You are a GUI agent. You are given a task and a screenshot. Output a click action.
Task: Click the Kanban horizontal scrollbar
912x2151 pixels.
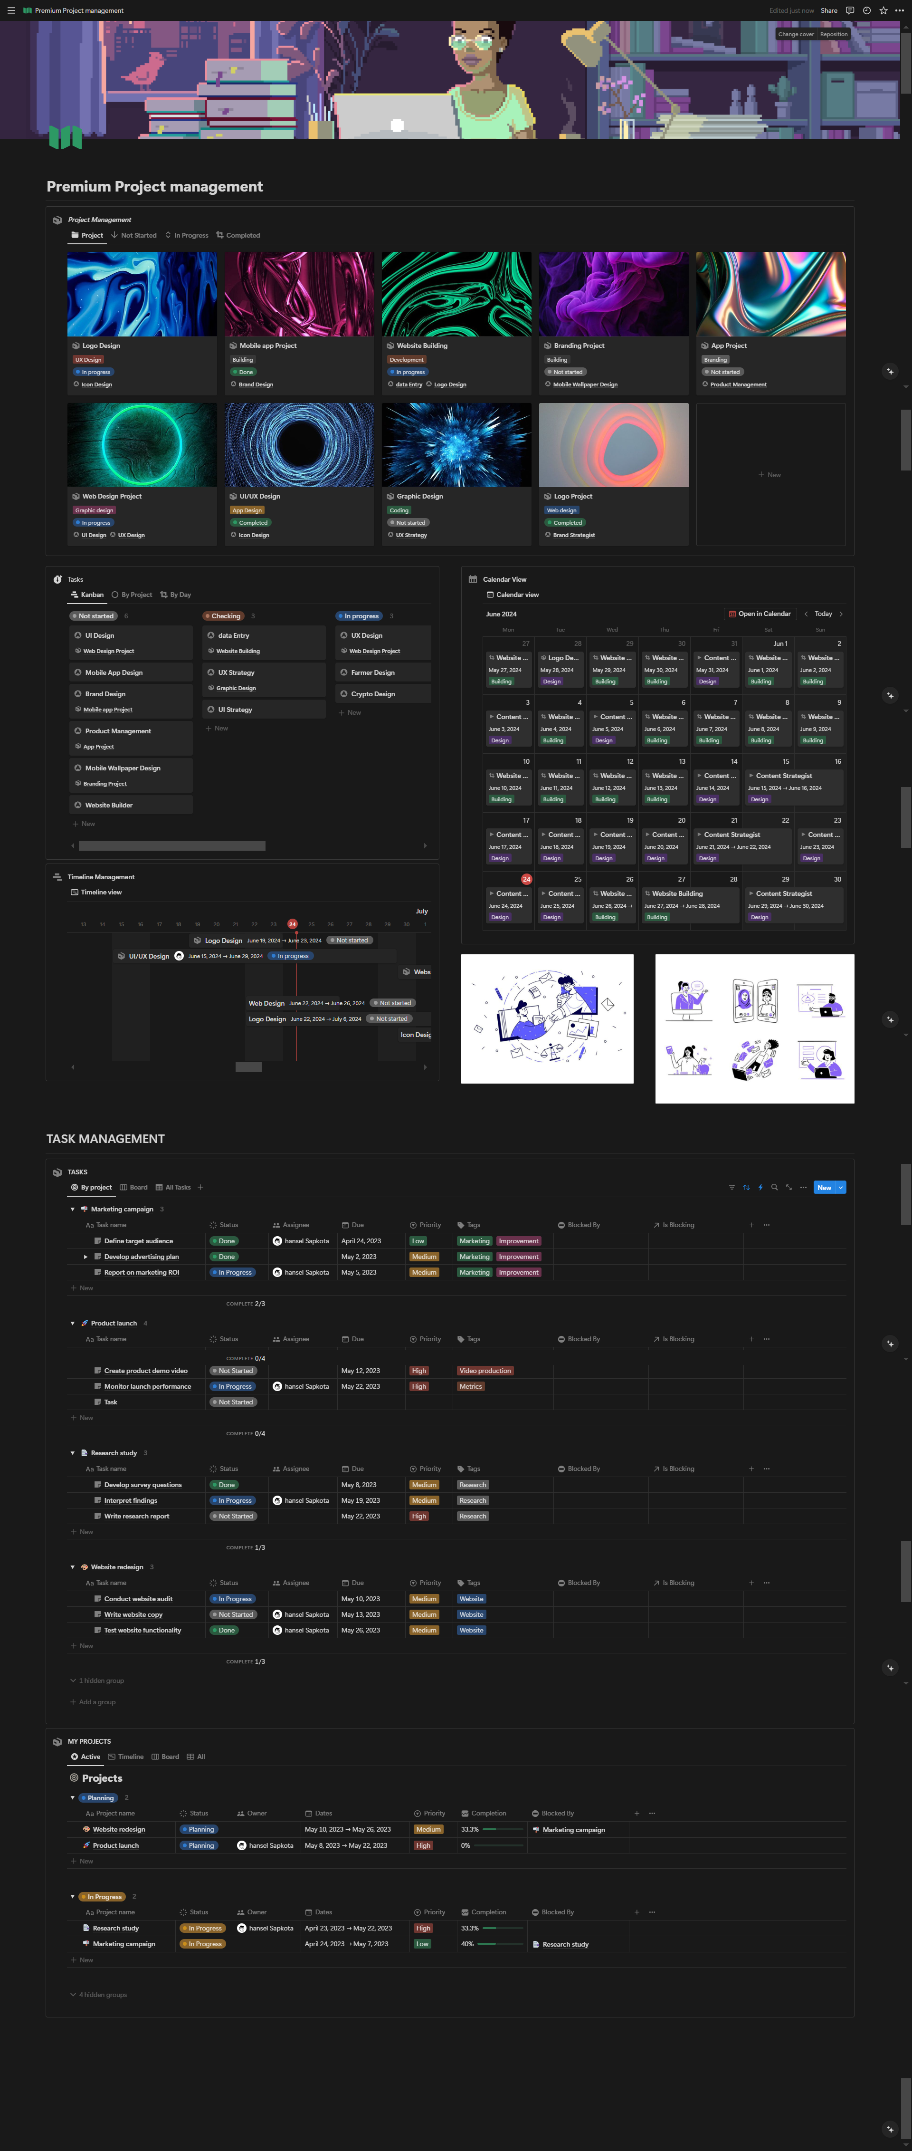tap(172, 846)
